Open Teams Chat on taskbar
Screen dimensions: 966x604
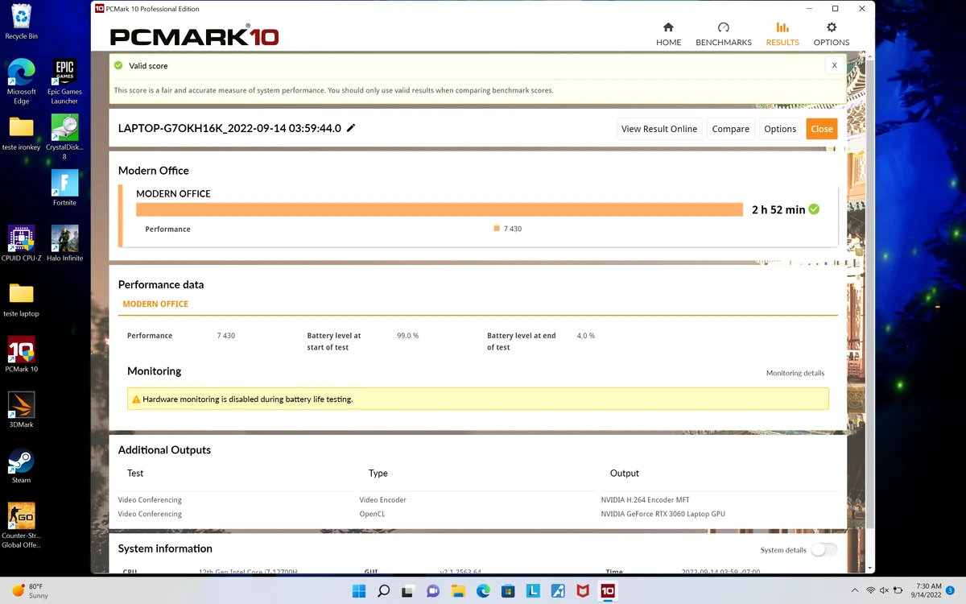(x=433, y=590)
